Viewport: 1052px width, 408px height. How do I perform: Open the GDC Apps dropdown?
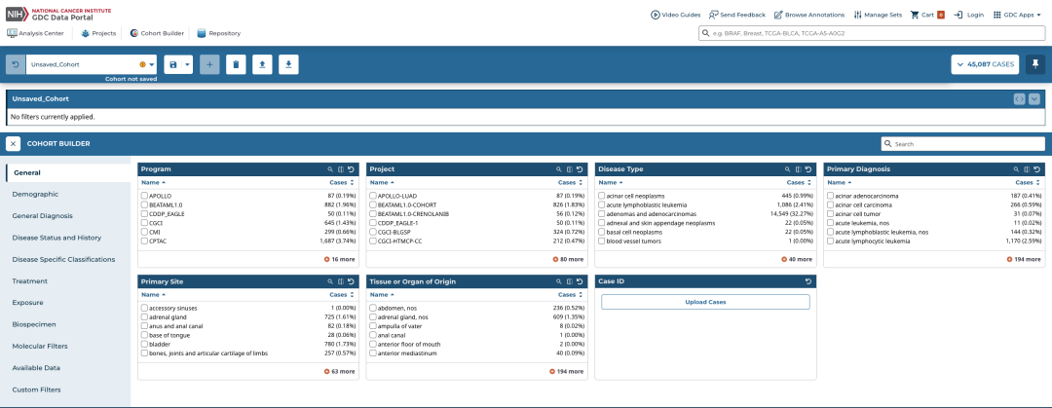click(x=1017, y=15)
